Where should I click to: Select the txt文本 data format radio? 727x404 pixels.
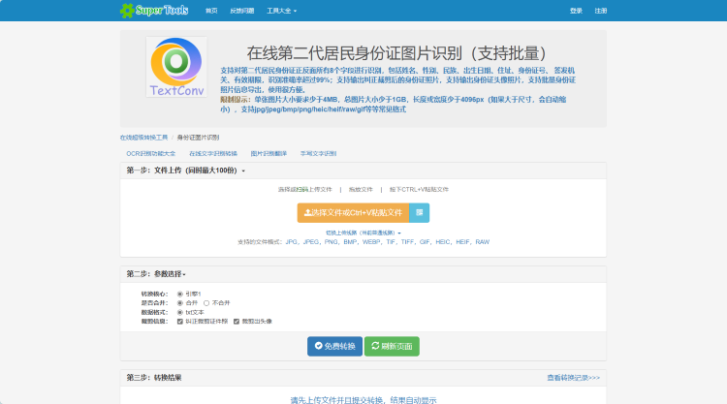tap(179, 312)
